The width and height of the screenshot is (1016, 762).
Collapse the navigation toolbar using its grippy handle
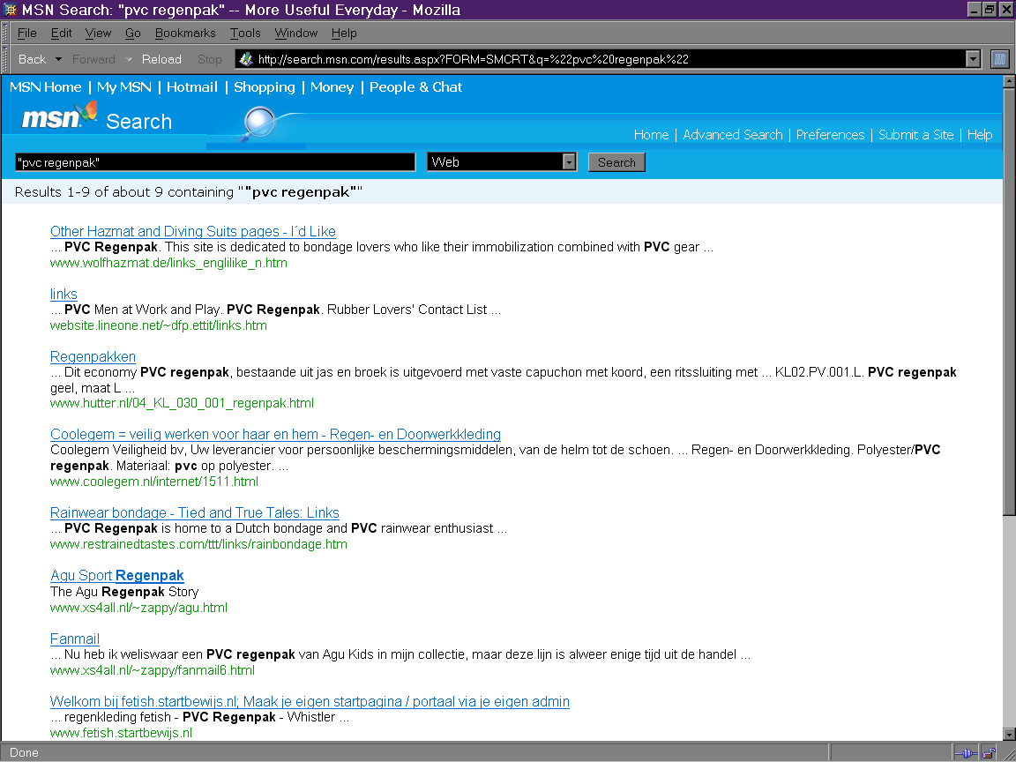pyautogui.click(x=6, y=59)
